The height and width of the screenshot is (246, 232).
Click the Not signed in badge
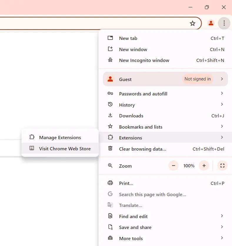(198, 79)
